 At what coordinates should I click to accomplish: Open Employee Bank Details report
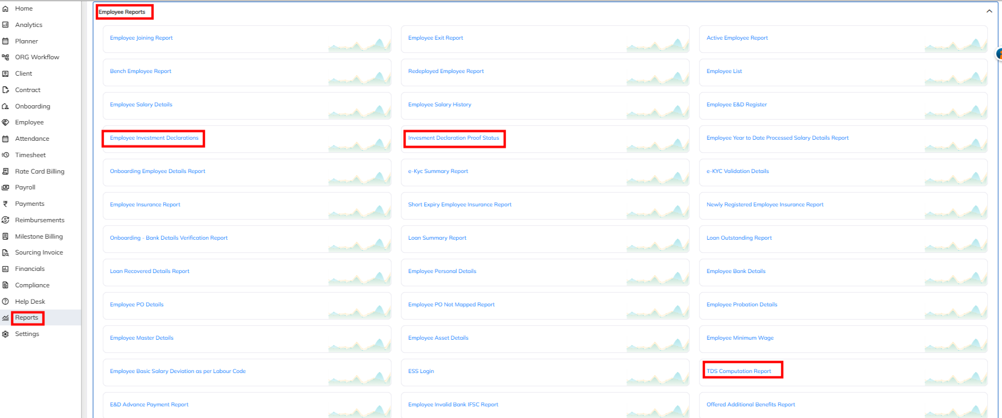[736, 271]
